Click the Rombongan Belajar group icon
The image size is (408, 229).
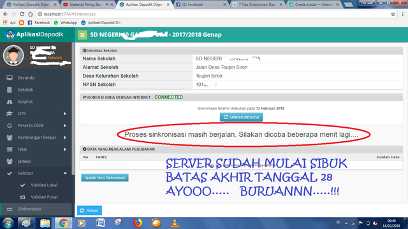(x=10, y=137)
